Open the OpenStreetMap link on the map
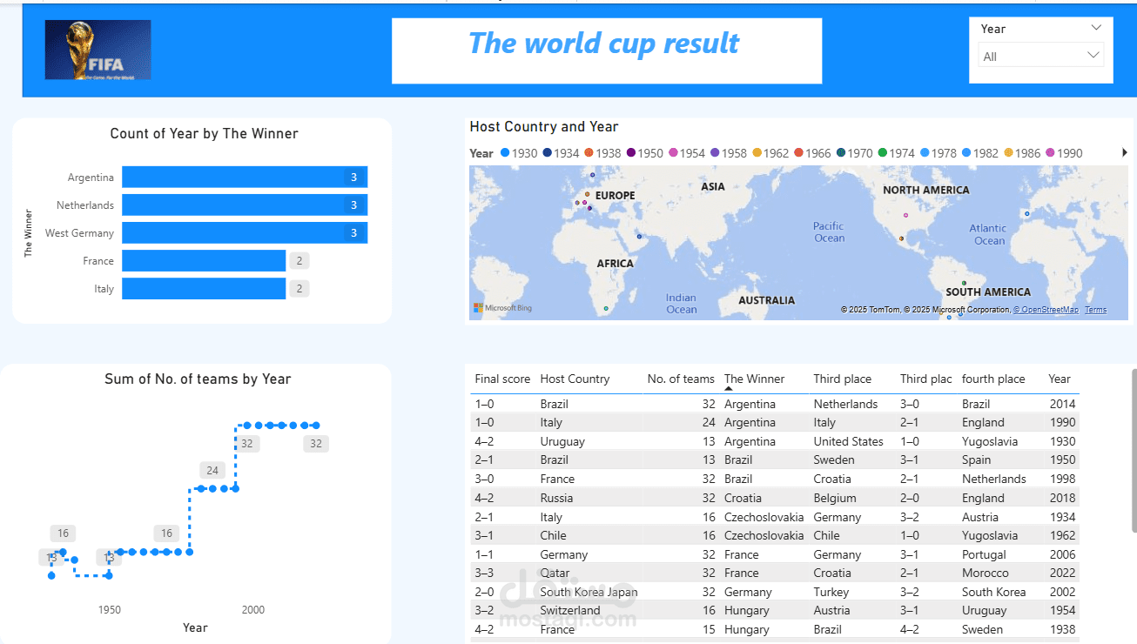The width and height of the screenshot is (1137, 644). (1046, 309)
